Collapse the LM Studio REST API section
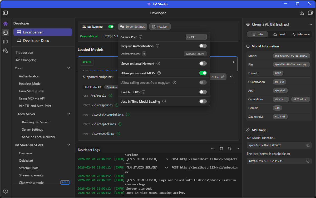Screen dimensions: 316x198 tap(69, 145)
